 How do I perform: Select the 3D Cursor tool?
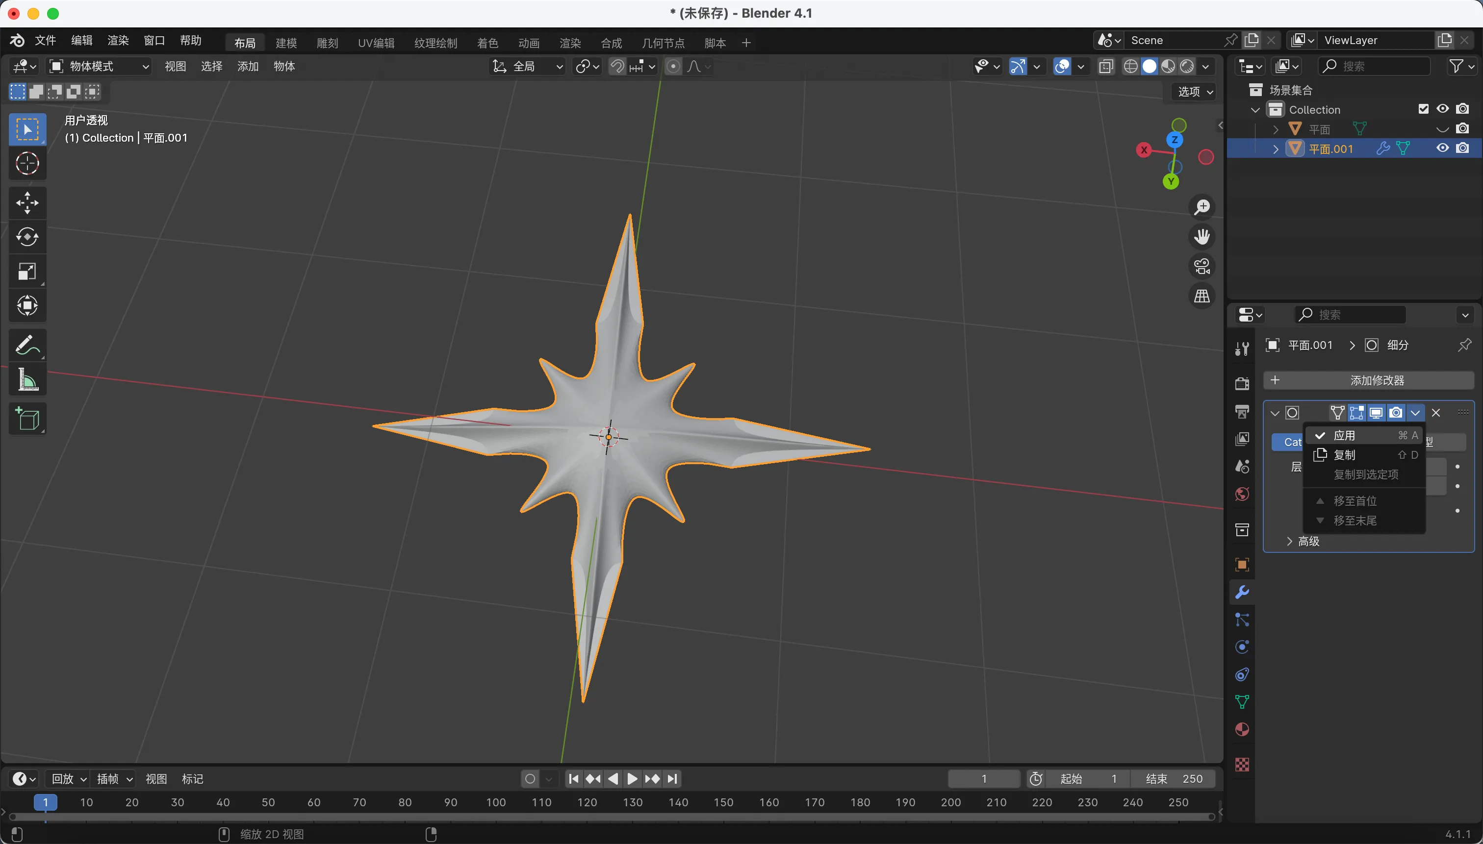point(27,164)
